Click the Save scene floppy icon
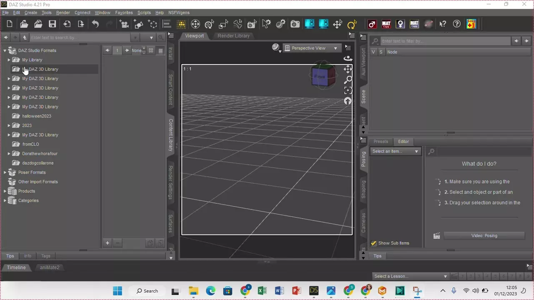 (x=52, y=24)
